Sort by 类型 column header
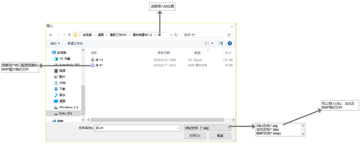The image size is (361, 147). click(197, 53)
